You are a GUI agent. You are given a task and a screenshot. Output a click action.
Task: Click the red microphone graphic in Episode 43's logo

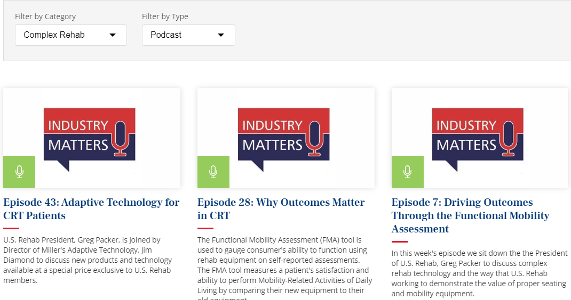pyautogui.click(x=120, y=138)
